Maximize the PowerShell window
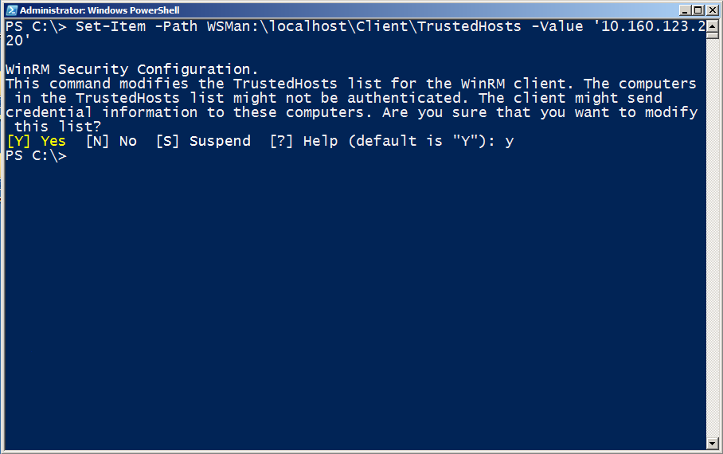 699,10
